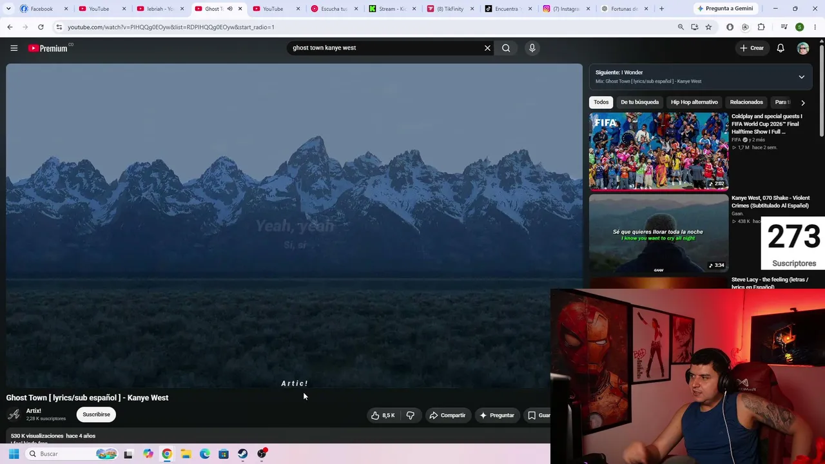Open the Kanye West, 070 Shake video title
This screenshot has width=825, height=464.
[x=770, y=202]
